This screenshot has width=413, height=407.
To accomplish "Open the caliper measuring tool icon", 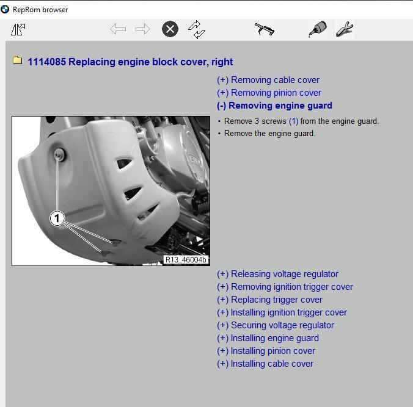I will pyautogui.click(x=264, y=29).
